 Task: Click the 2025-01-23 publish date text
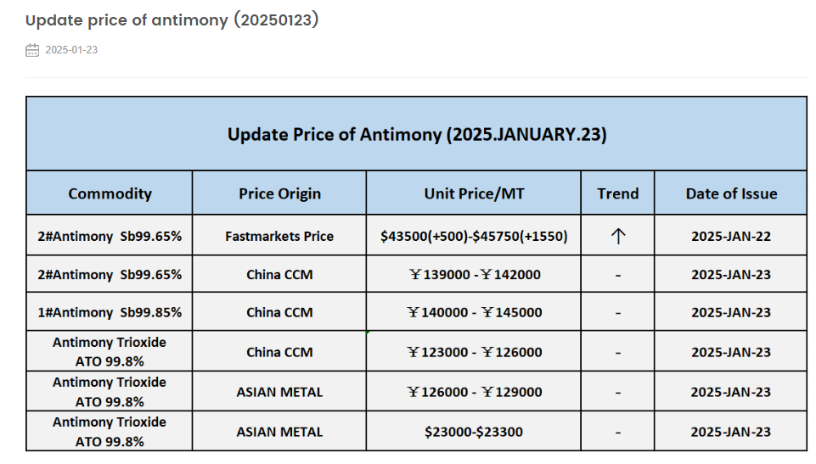[71, 50]
